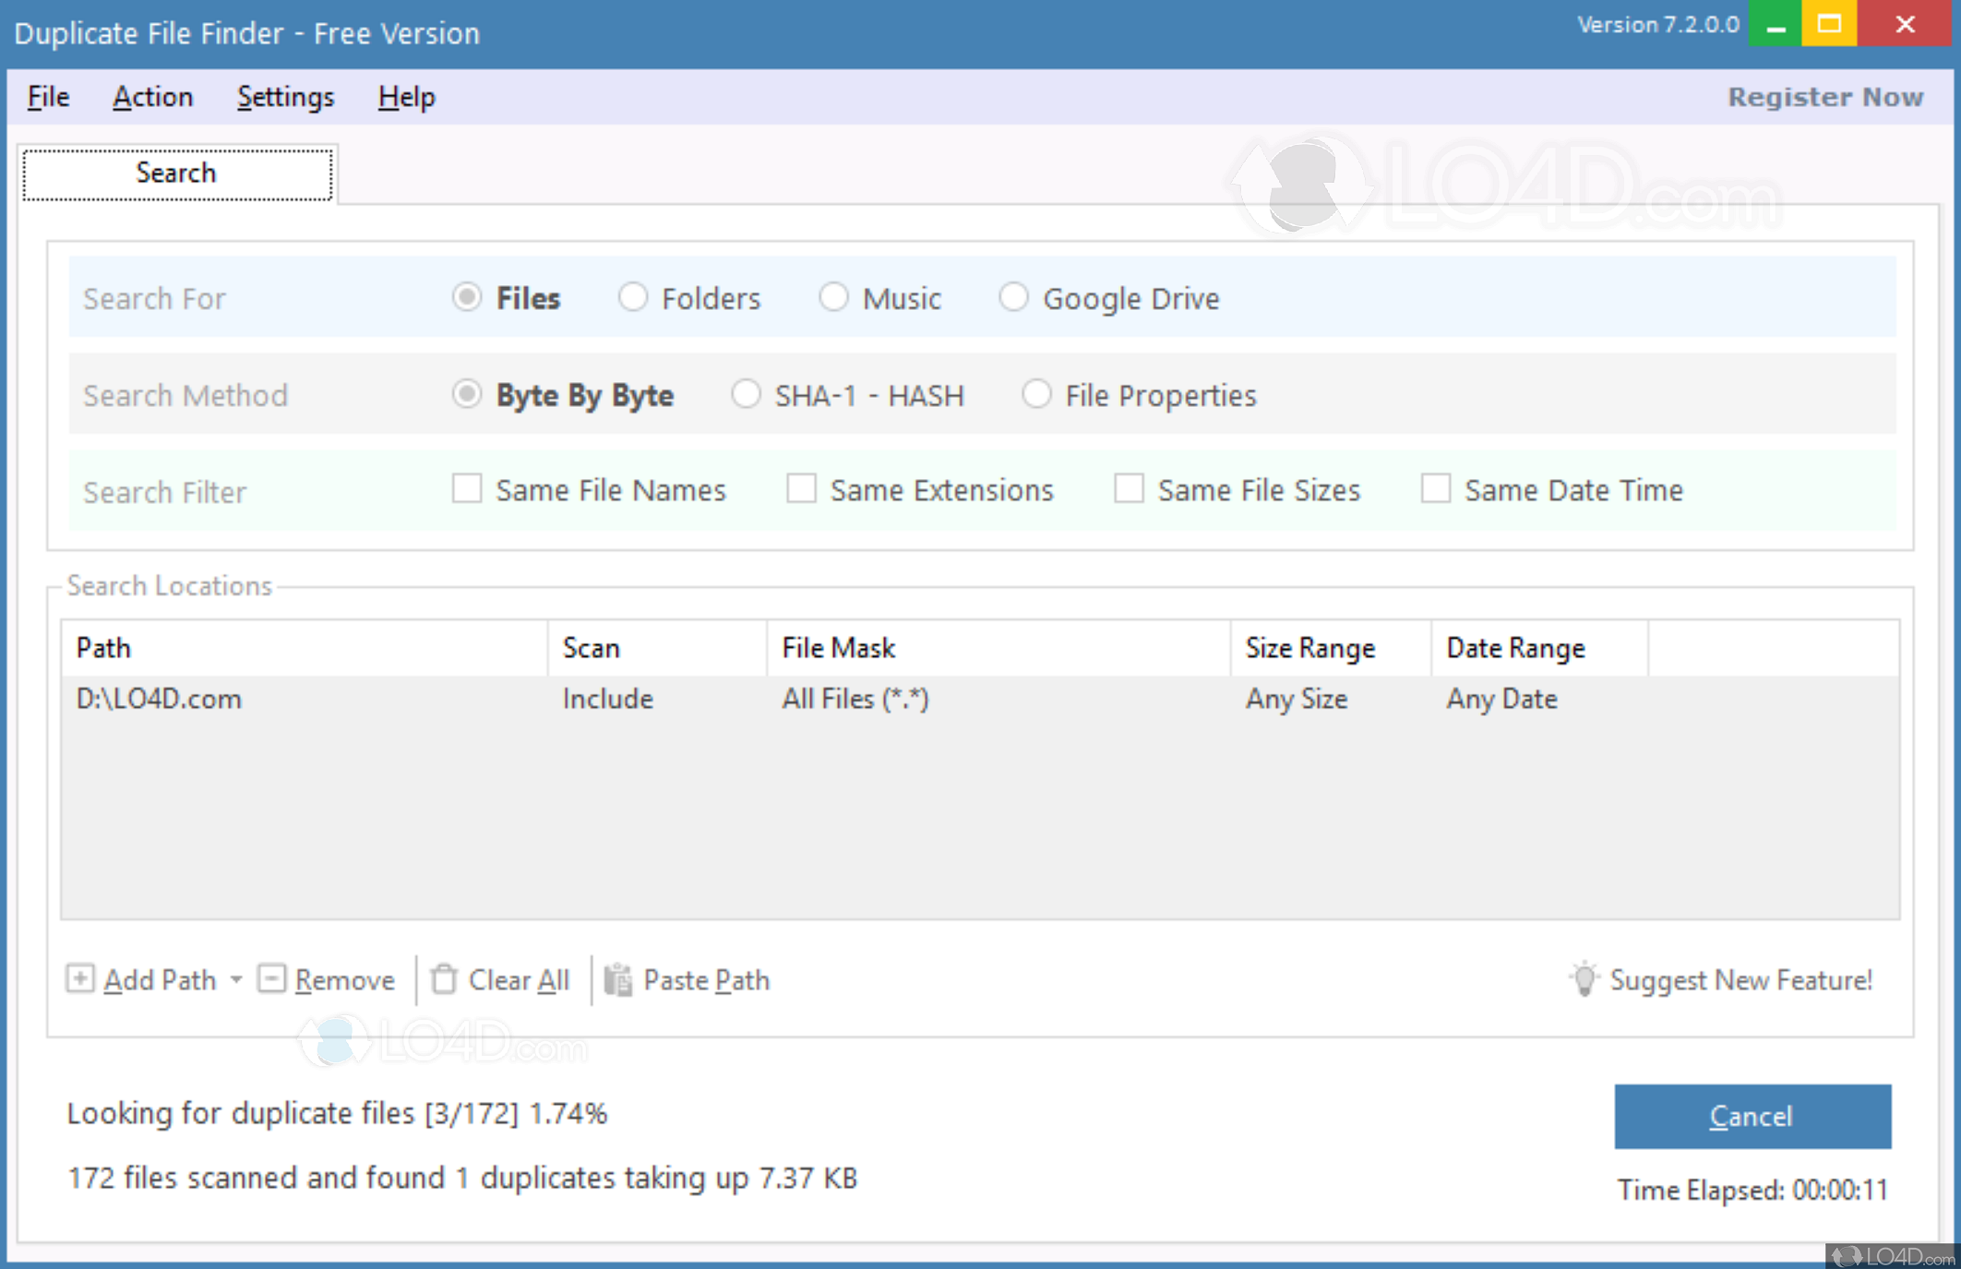Switch search method to SHA-1 HASH
Screen dimensions: 1961x1269
pyautogui.click(x=746, y=395)
